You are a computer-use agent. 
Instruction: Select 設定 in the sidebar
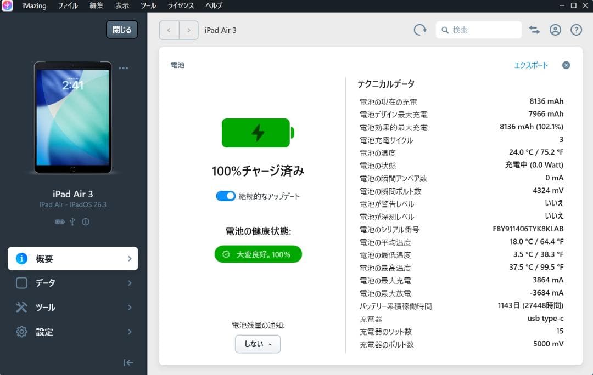tap(72, 332)
